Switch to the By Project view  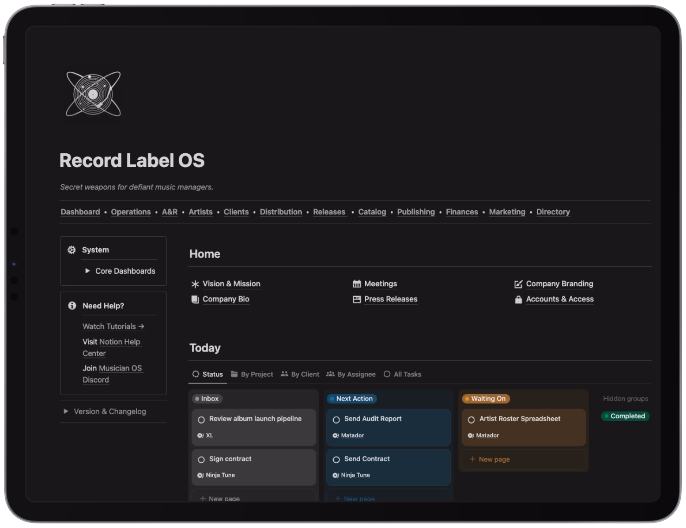click(252, 374)
